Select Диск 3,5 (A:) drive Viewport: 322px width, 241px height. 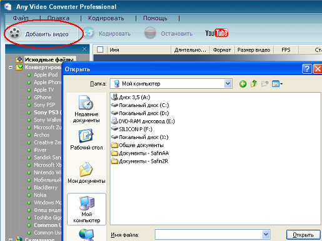pyautogui.click(x=131, y=97)
